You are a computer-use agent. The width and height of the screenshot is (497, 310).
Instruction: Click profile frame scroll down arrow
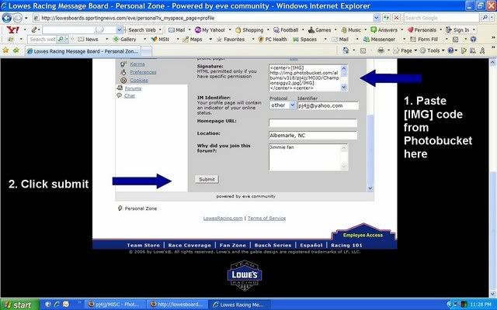pyautogui.click(x=370, y=188)
